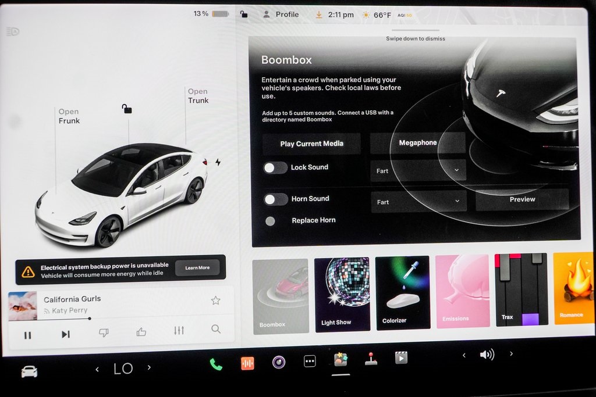Open audio equalizer settings icon
This screenshot has width=596, height=397.
click(179, 330)
